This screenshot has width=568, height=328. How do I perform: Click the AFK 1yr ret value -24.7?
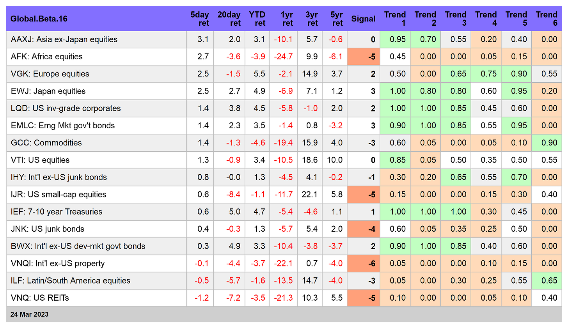pos(283,57)
